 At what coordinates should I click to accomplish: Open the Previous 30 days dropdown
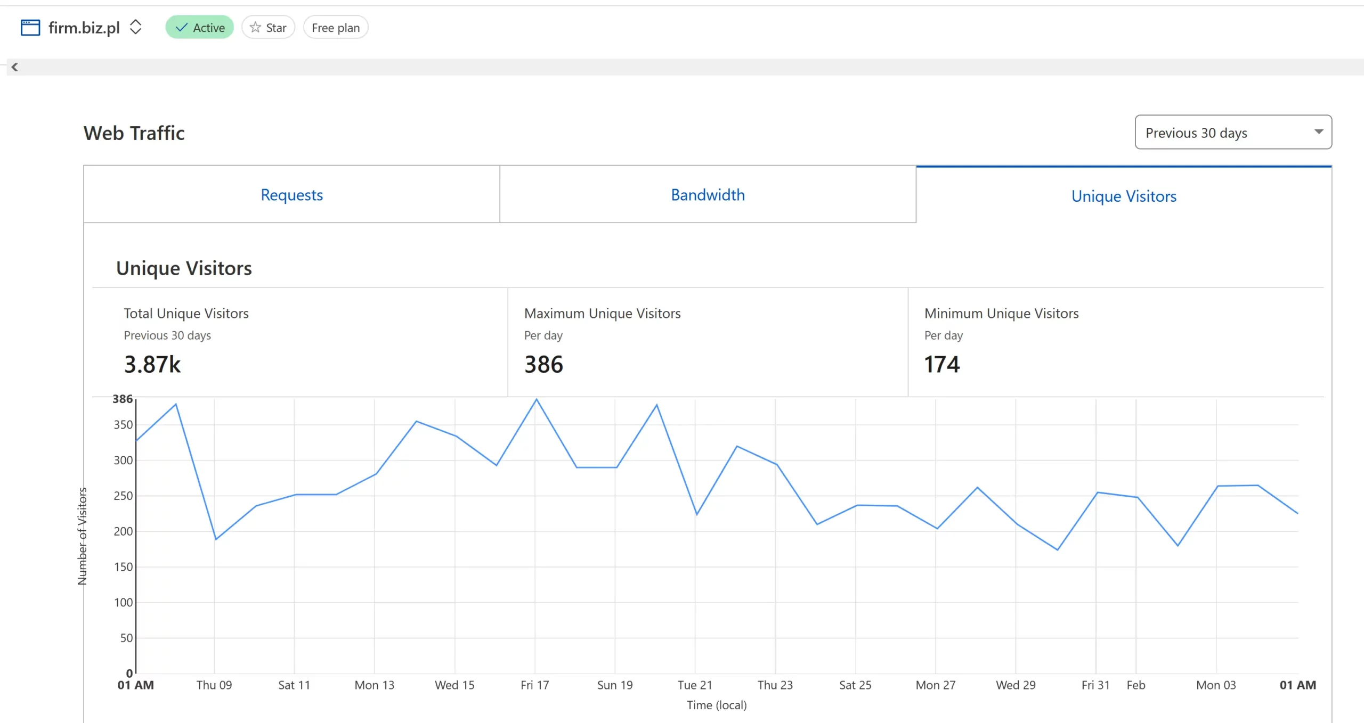pos(1232,132)
